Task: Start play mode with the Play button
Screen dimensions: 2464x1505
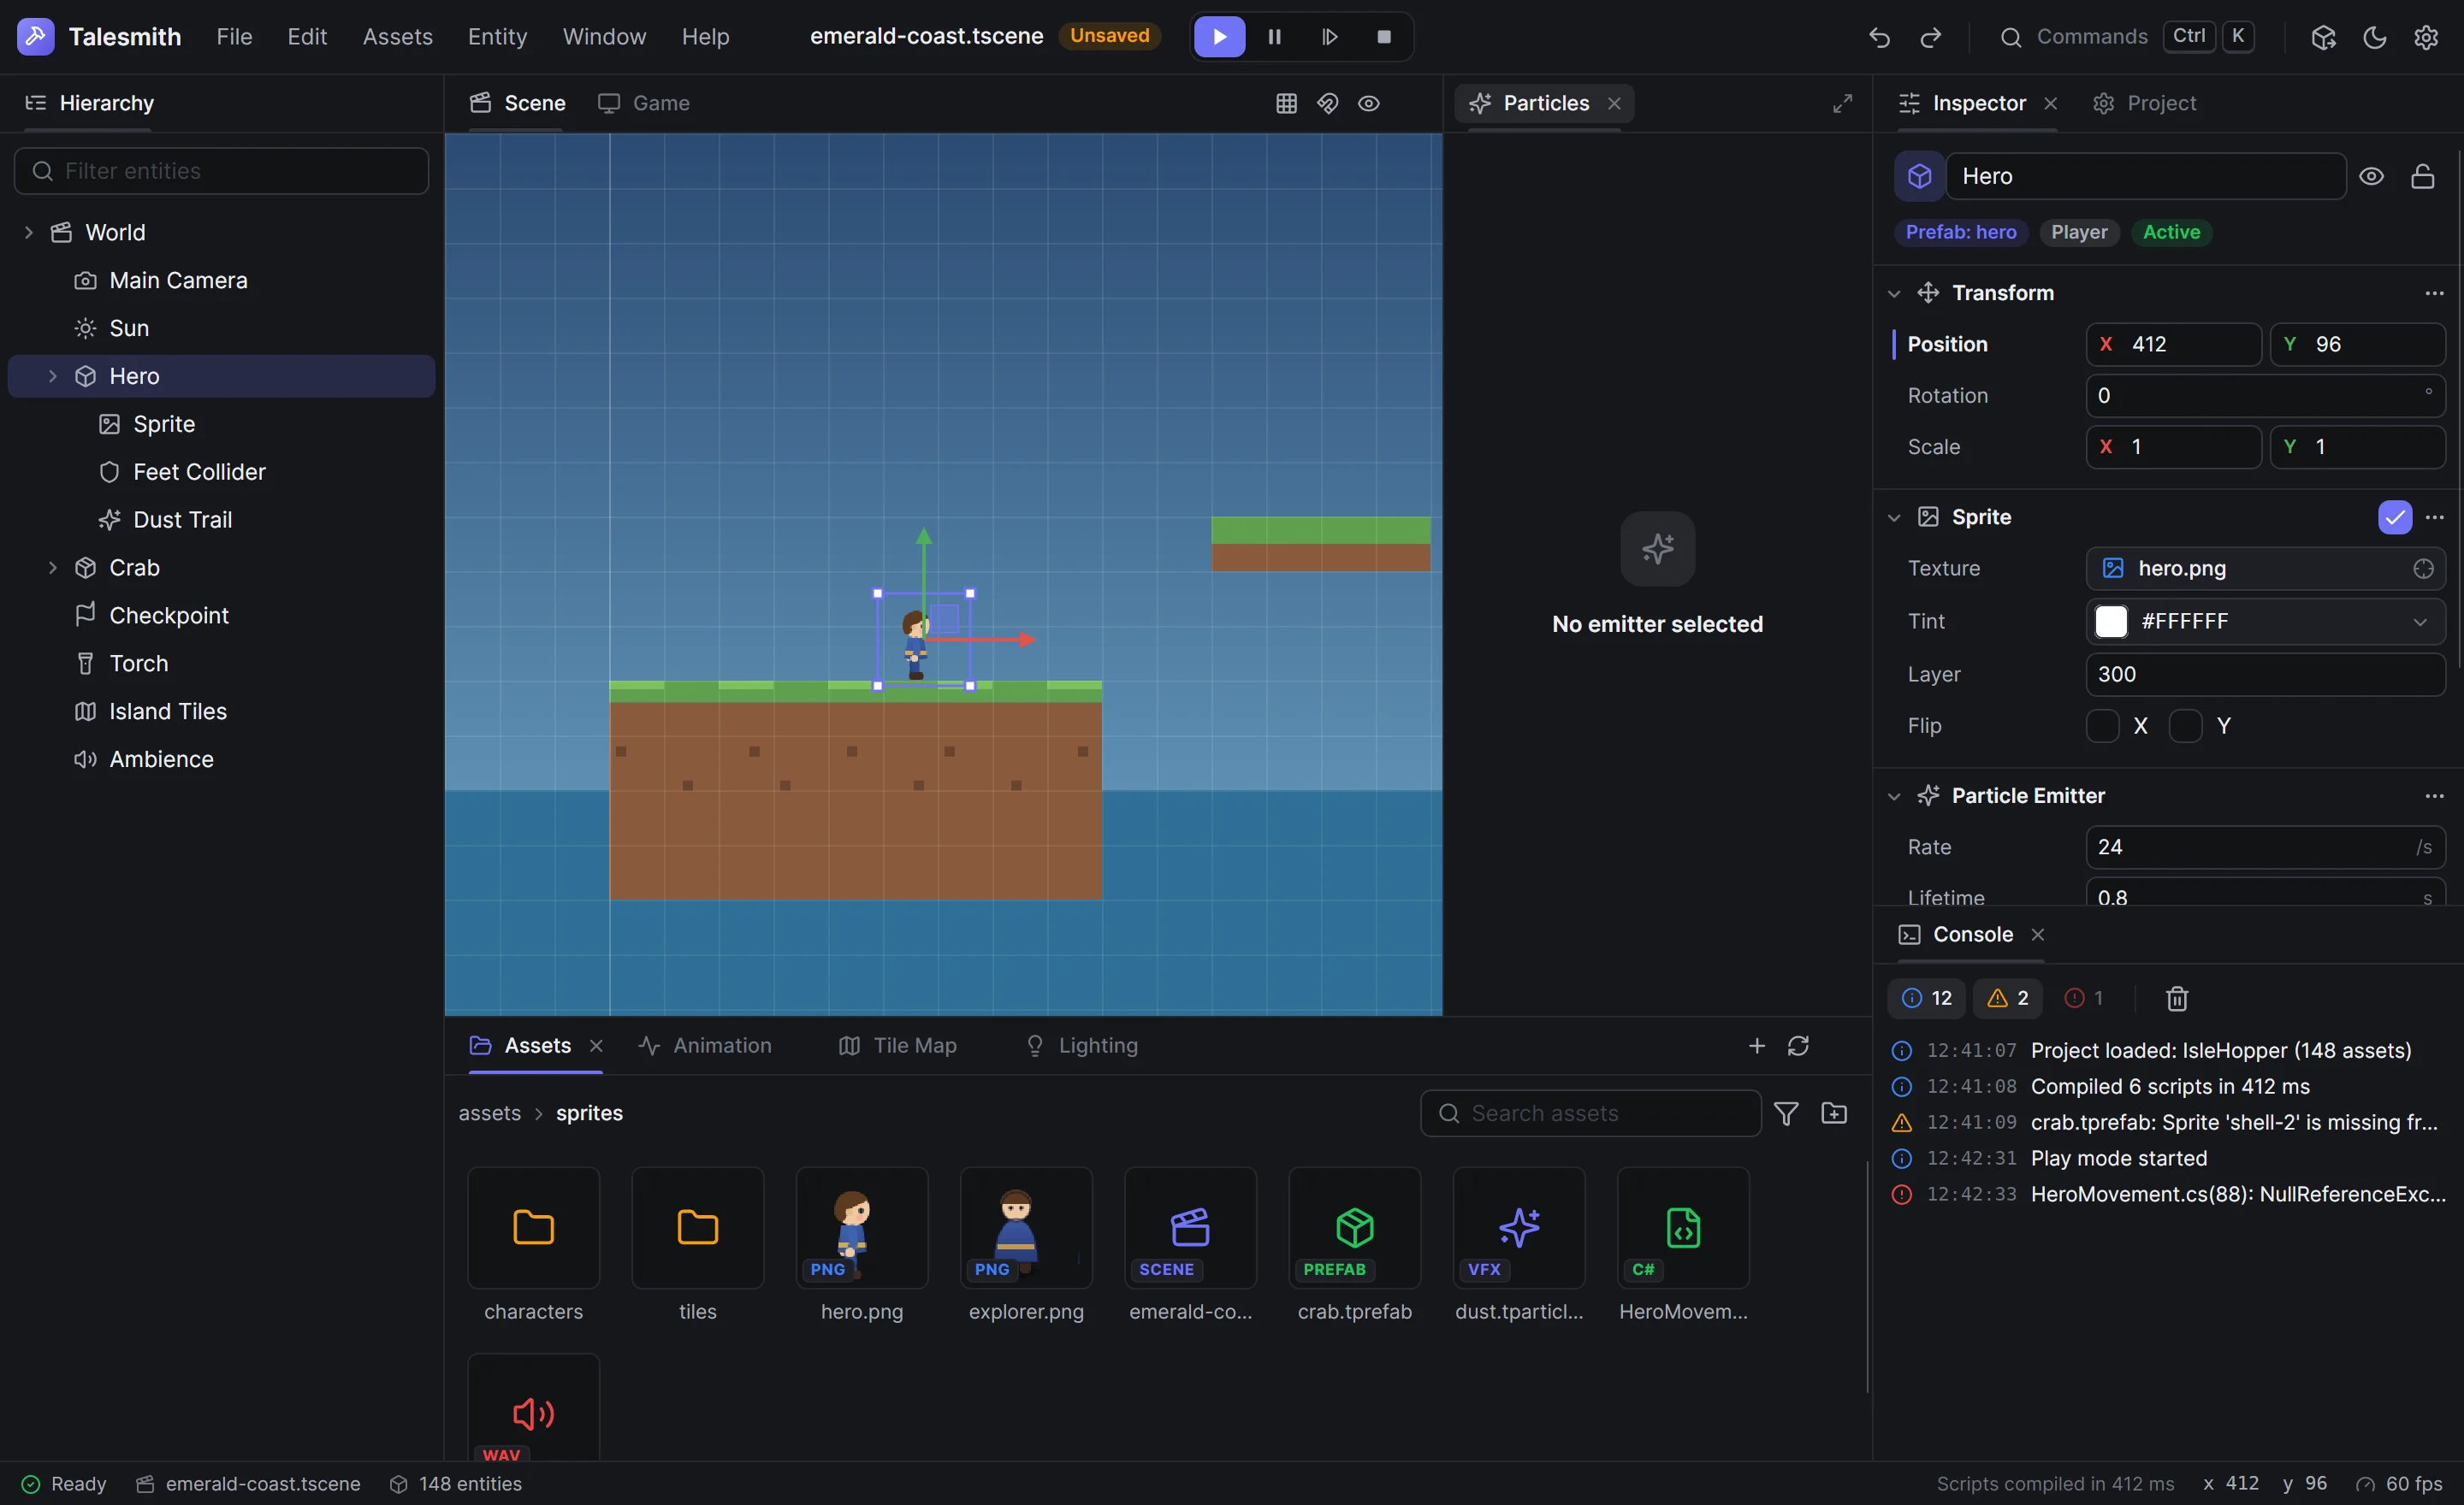Action: [1219, 37]
